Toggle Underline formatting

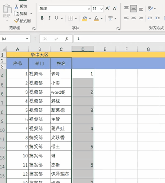56,18
